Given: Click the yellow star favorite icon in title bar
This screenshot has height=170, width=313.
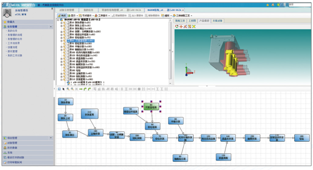Looking at the screenshot, I should pyautogui.click(x=268, y=5).
